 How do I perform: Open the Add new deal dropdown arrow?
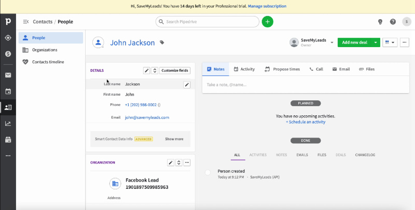tap(376, 42)
